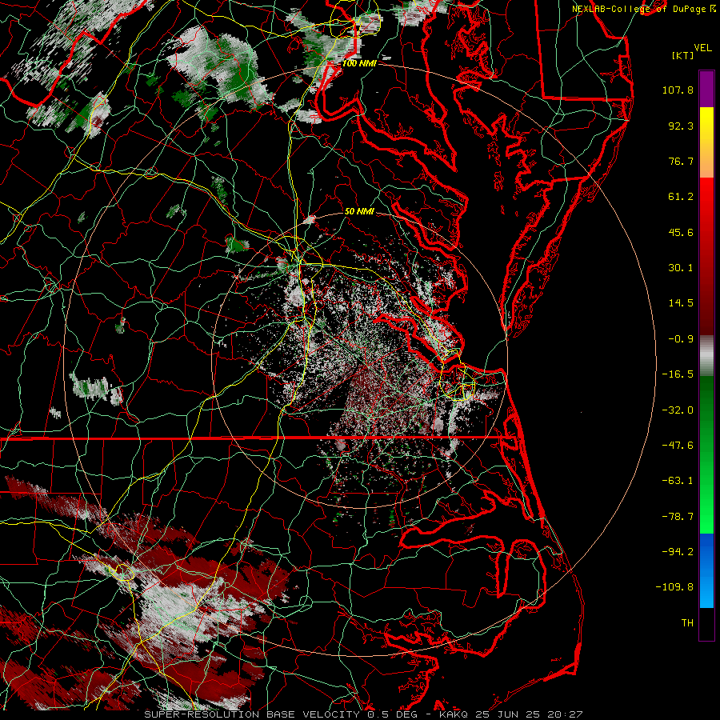
Task: Click the -16.5 scale value
Action: click(678, 374)
